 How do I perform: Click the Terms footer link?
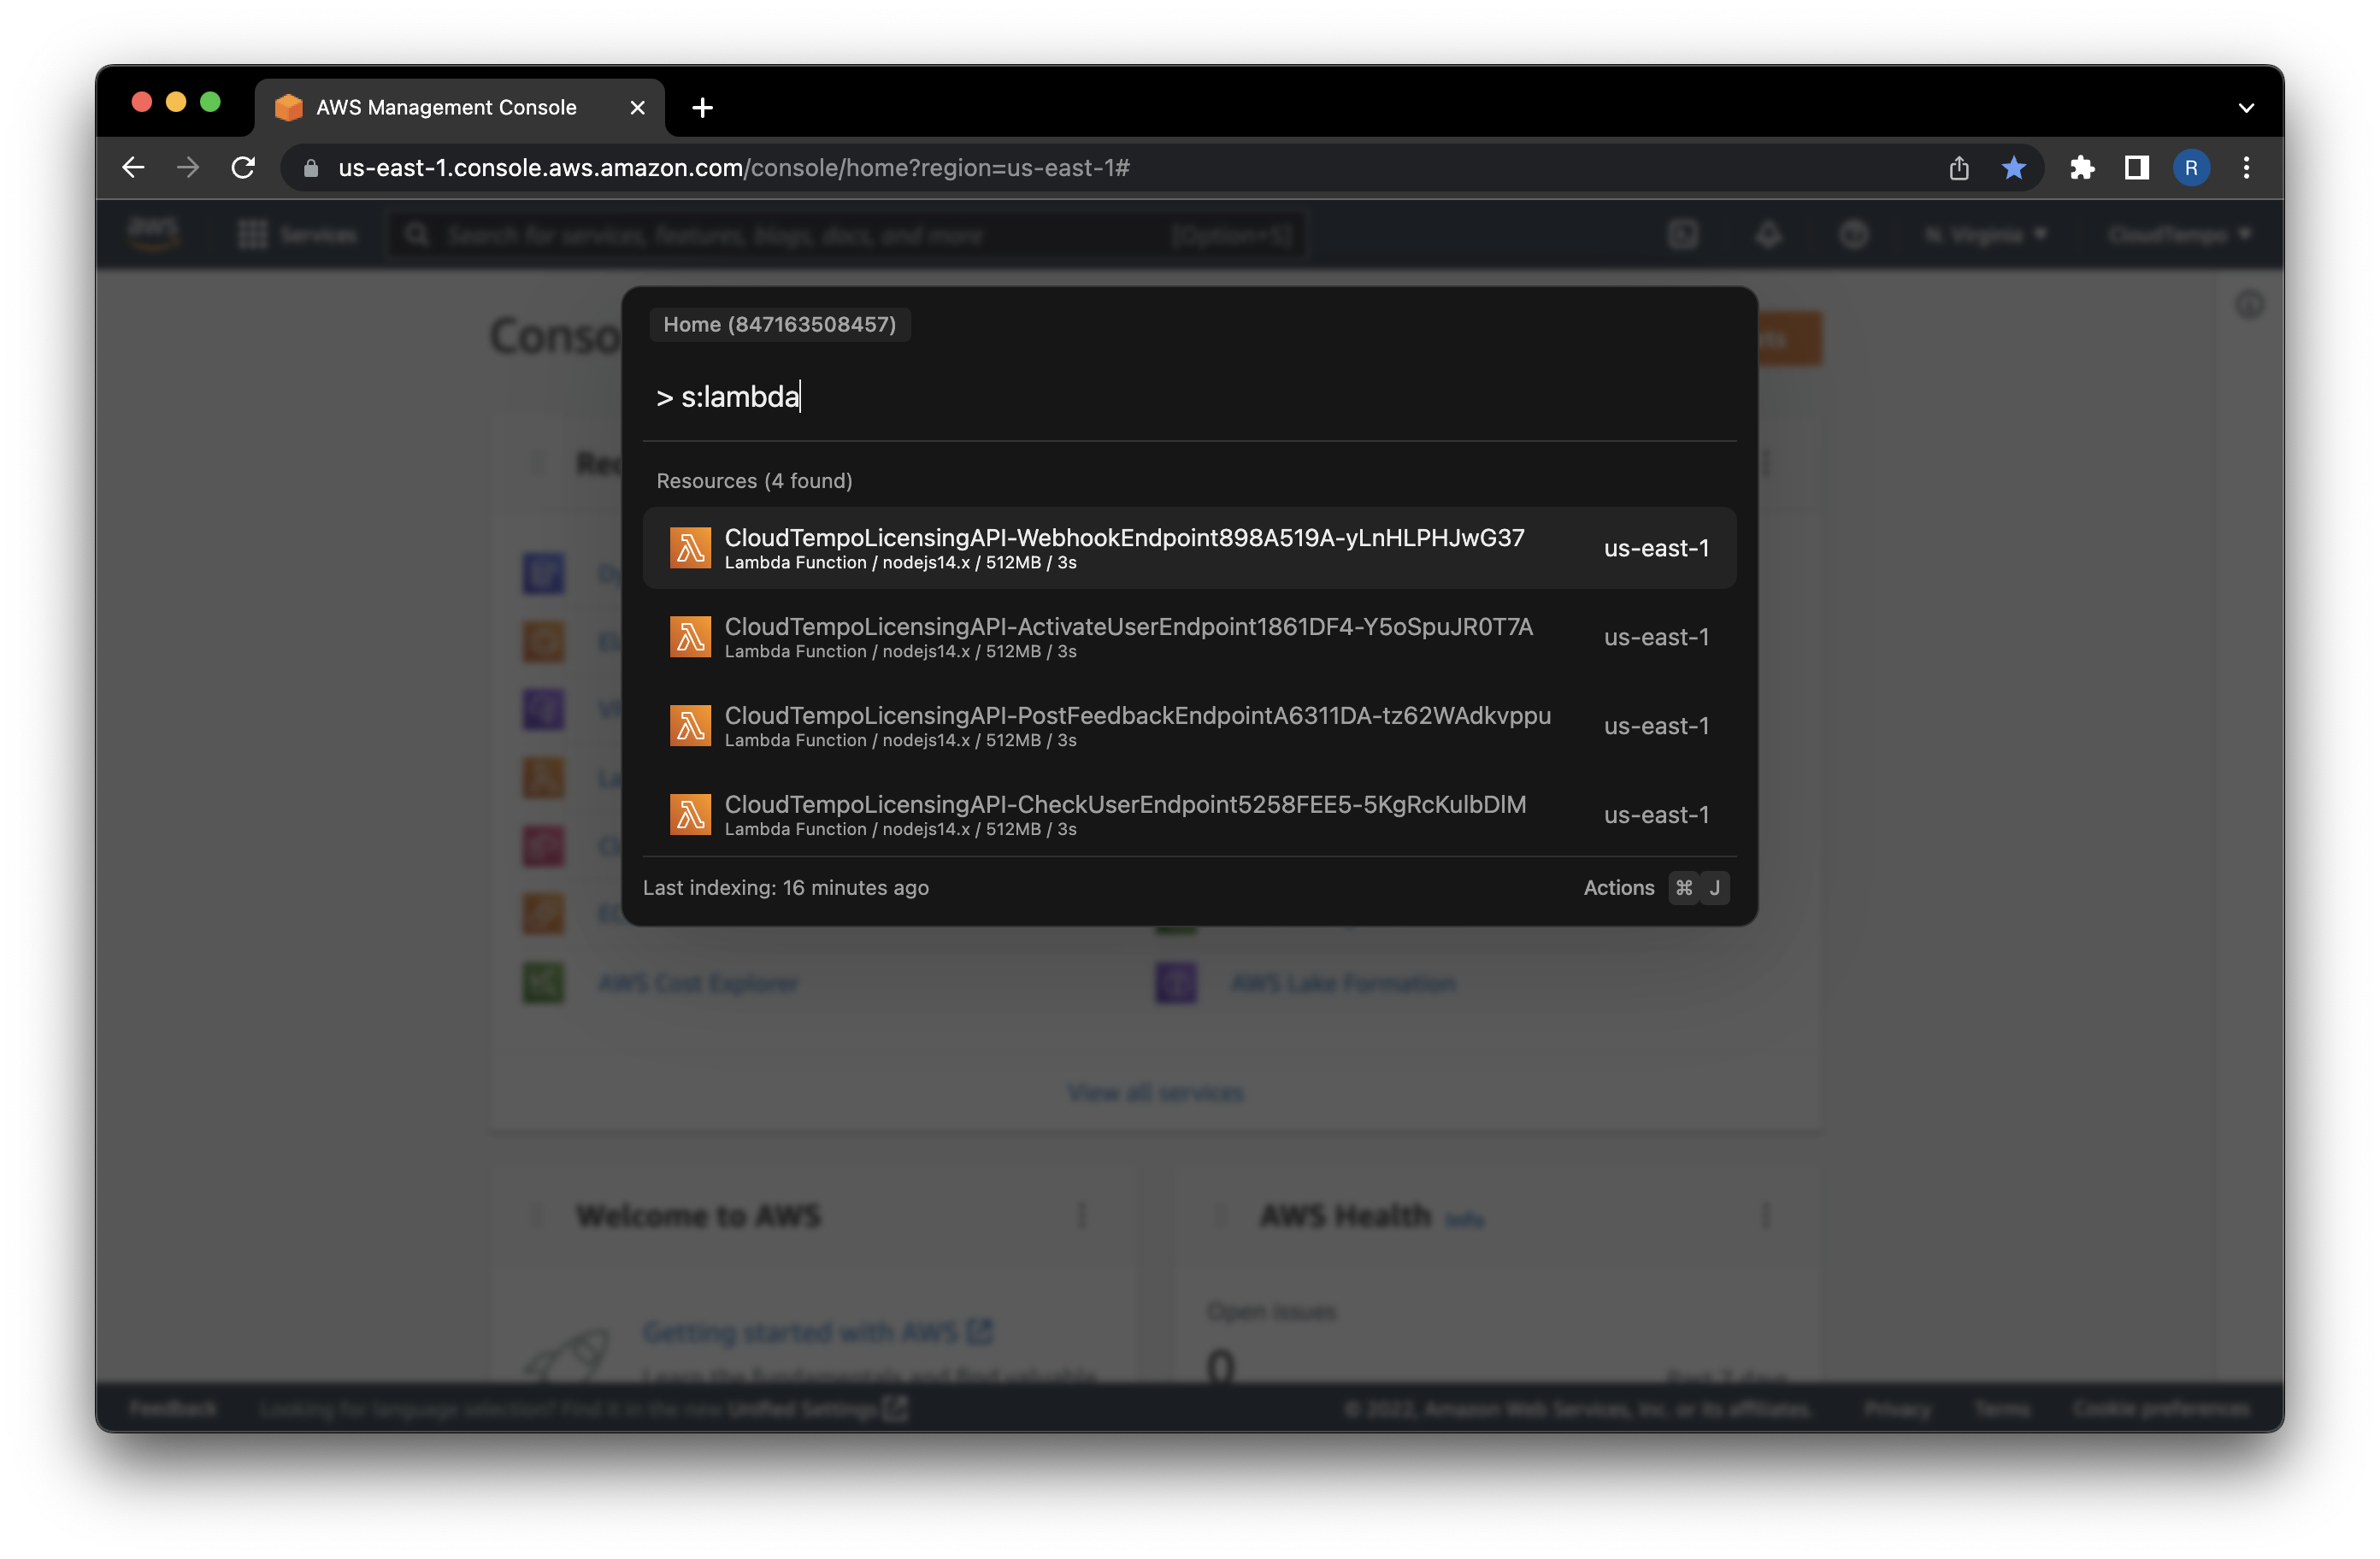[x=2002, y=1408]
